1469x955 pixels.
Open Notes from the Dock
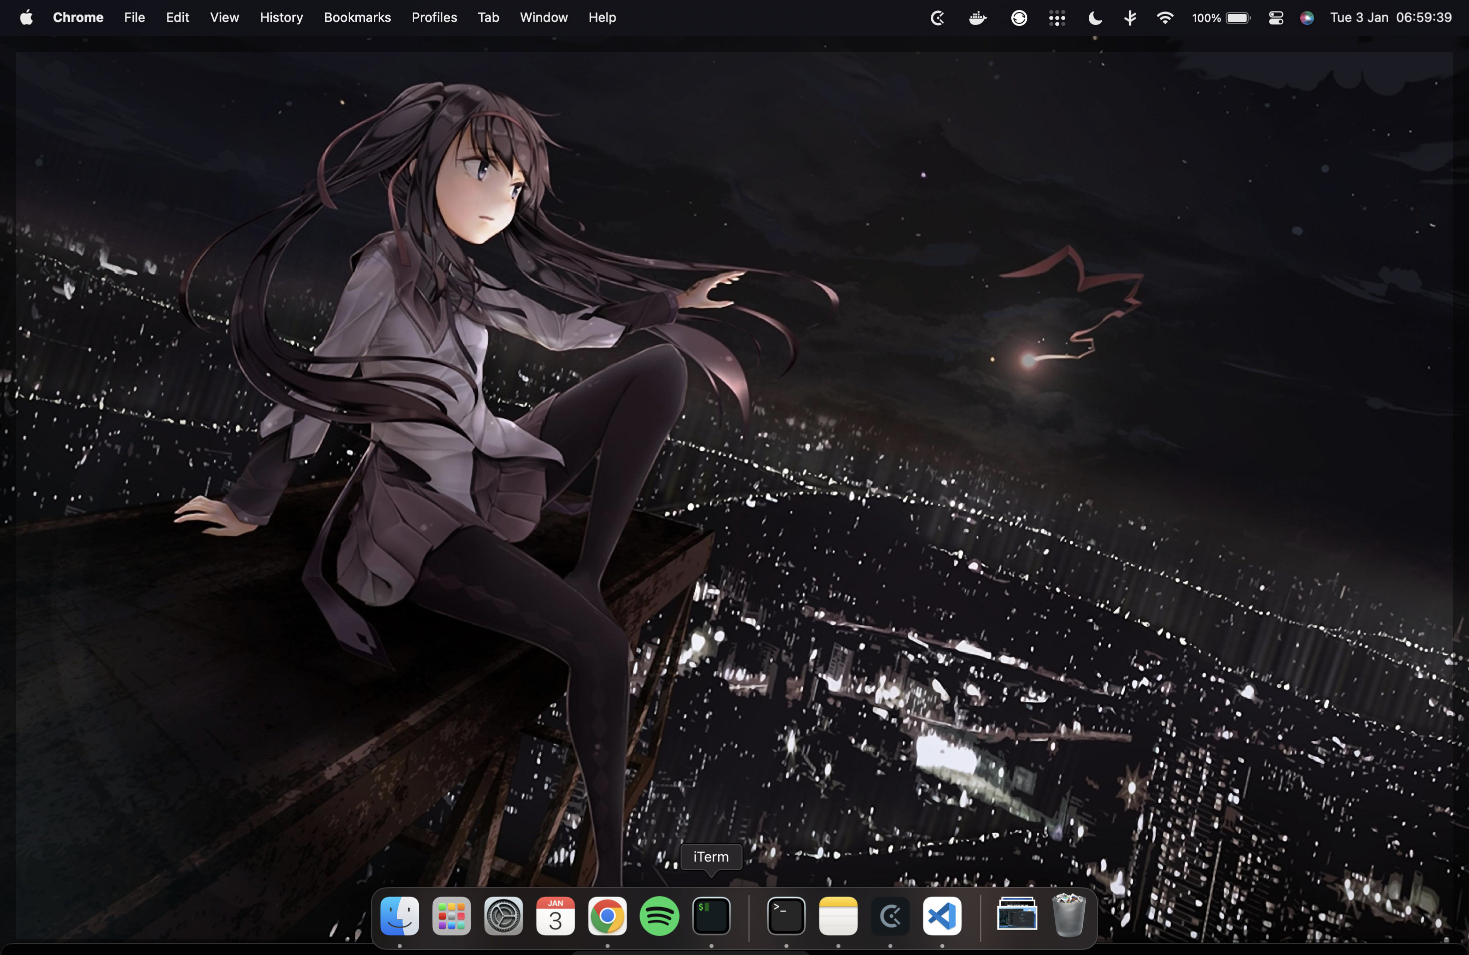[x=837, y=916]
